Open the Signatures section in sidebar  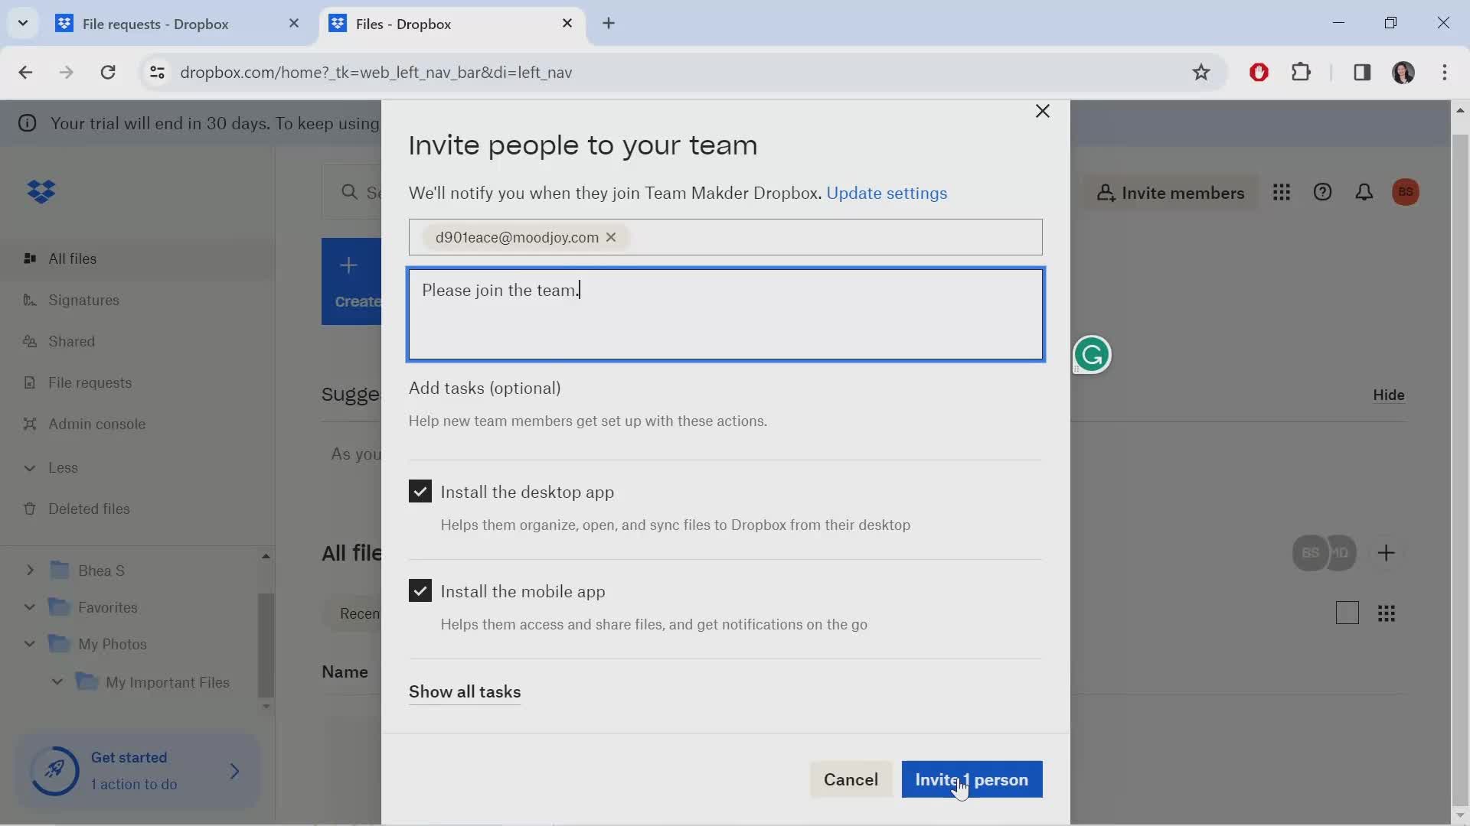click(83, 300)
